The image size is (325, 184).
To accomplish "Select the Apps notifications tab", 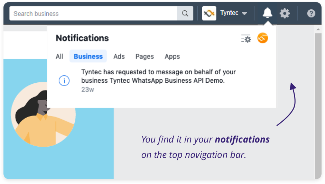I will click(172, 56).
